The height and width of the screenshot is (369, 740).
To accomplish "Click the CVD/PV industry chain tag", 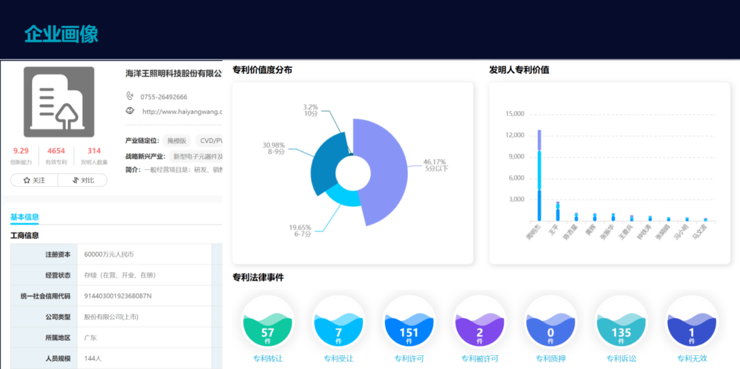I will tap(209, 140).
